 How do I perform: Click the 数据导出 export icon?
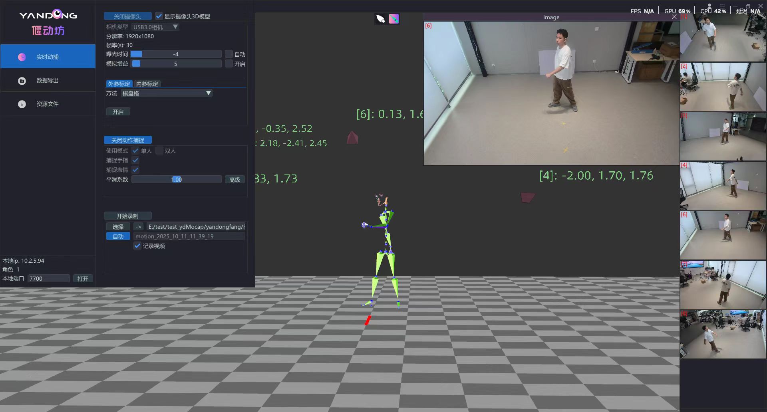click(x=22, y=81)
